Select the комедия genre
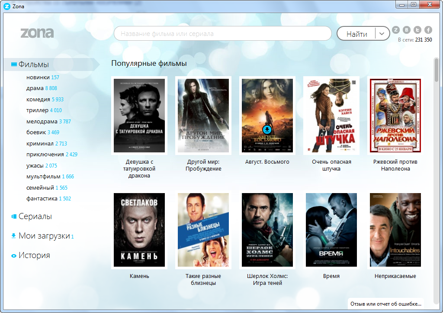The width and height of the screenshot is (443, 313). (45, 99)
